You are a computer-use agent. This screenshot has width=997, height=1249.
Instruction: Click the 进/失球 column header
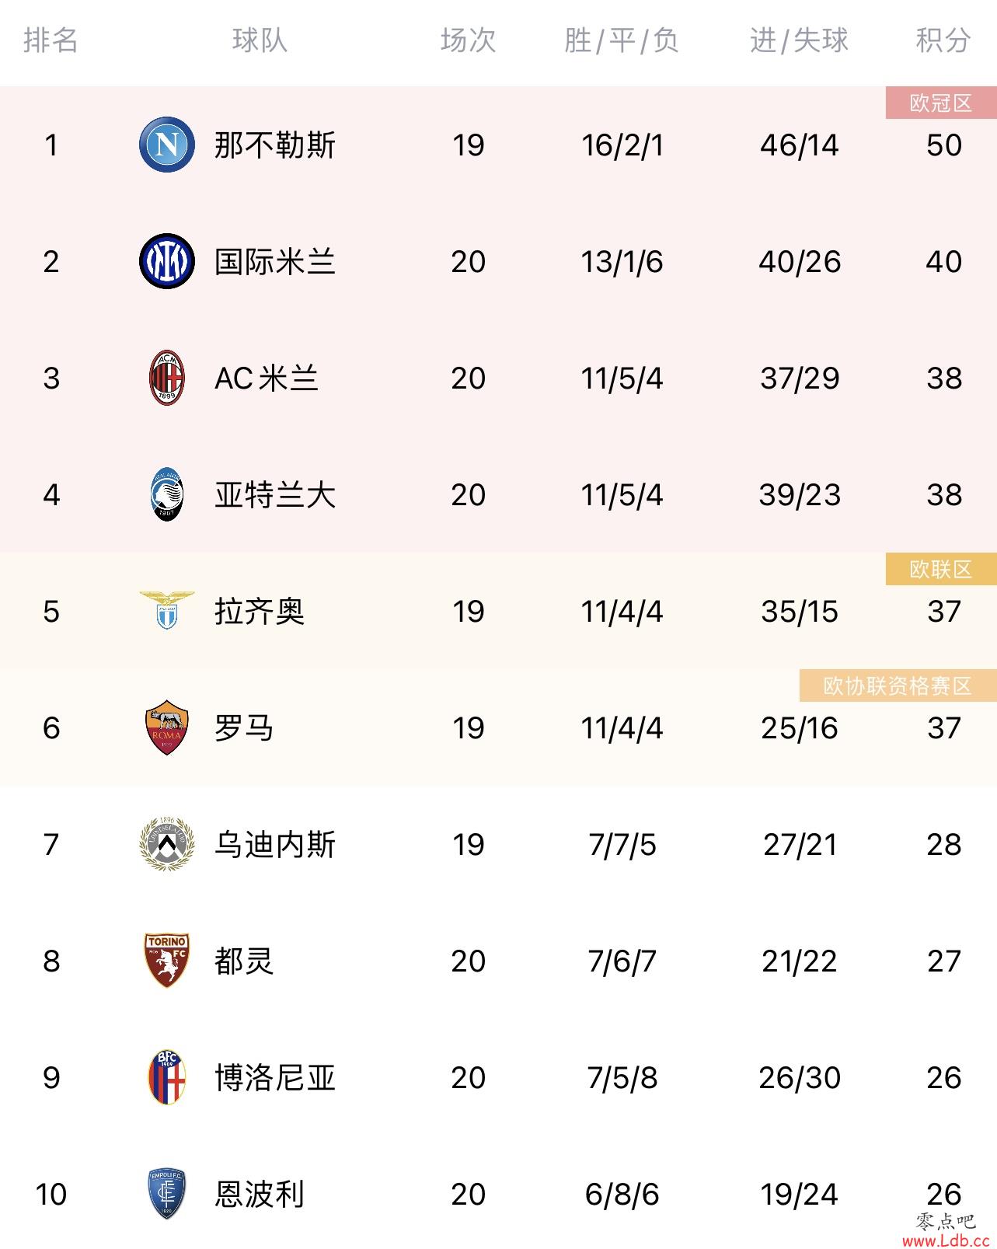[x=799, y=40]
